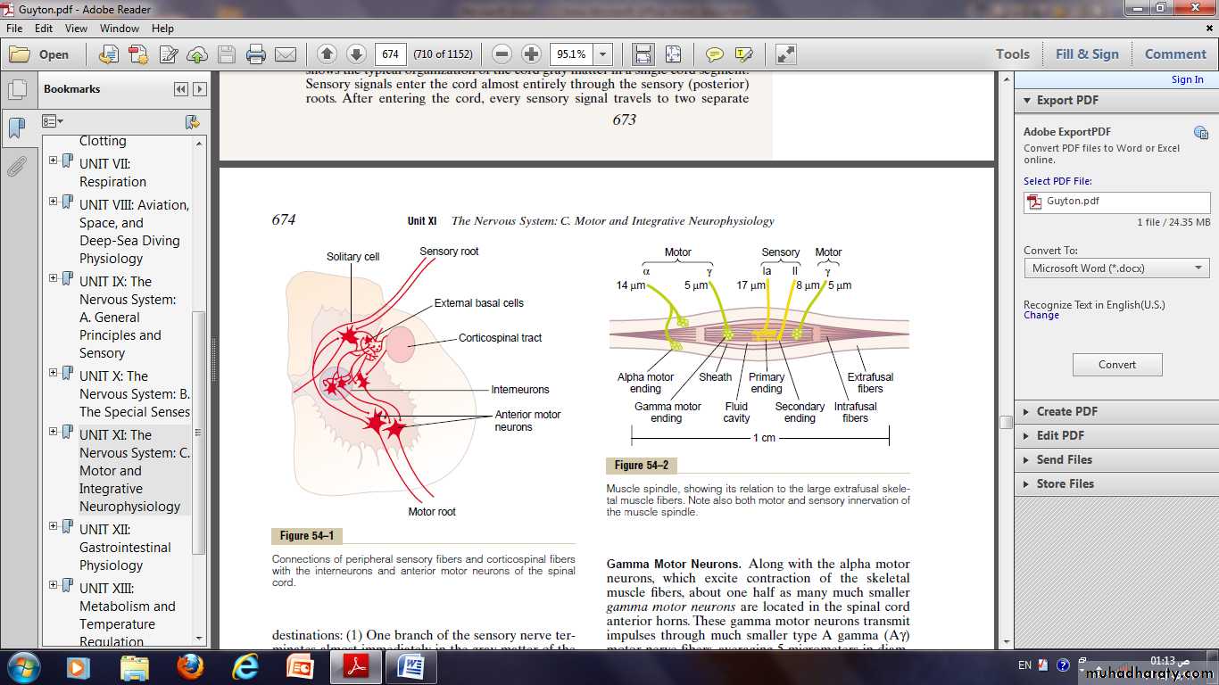This screenshot has width=1219, height=685.
Task: Click the Convert button
Action: point(1116,365)
